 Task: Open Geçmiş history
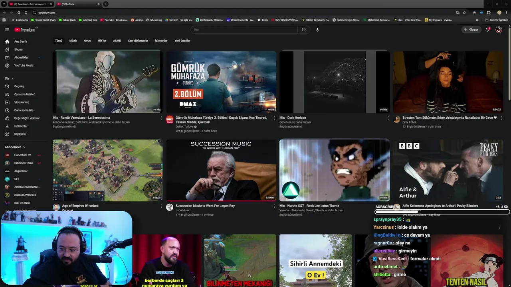coord(22,86)
